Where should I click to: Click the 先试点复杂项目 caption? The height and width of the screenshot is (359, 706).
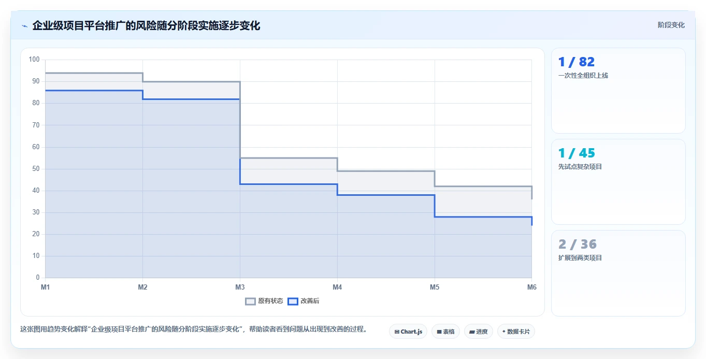[x=580, y=167]
